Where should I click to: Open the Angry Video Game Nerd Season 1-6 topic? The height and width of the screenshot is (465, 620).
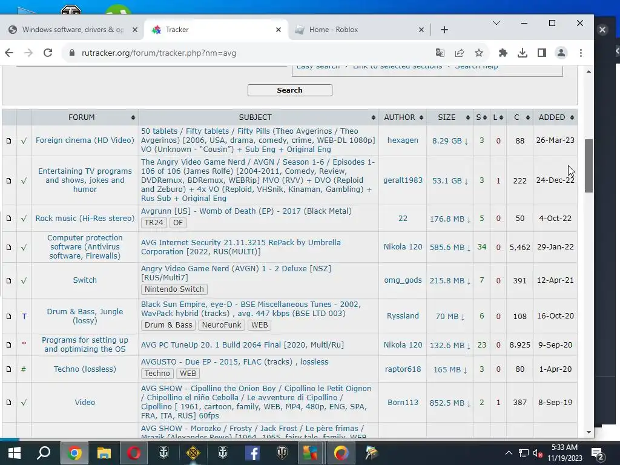(x=258, y=180)
